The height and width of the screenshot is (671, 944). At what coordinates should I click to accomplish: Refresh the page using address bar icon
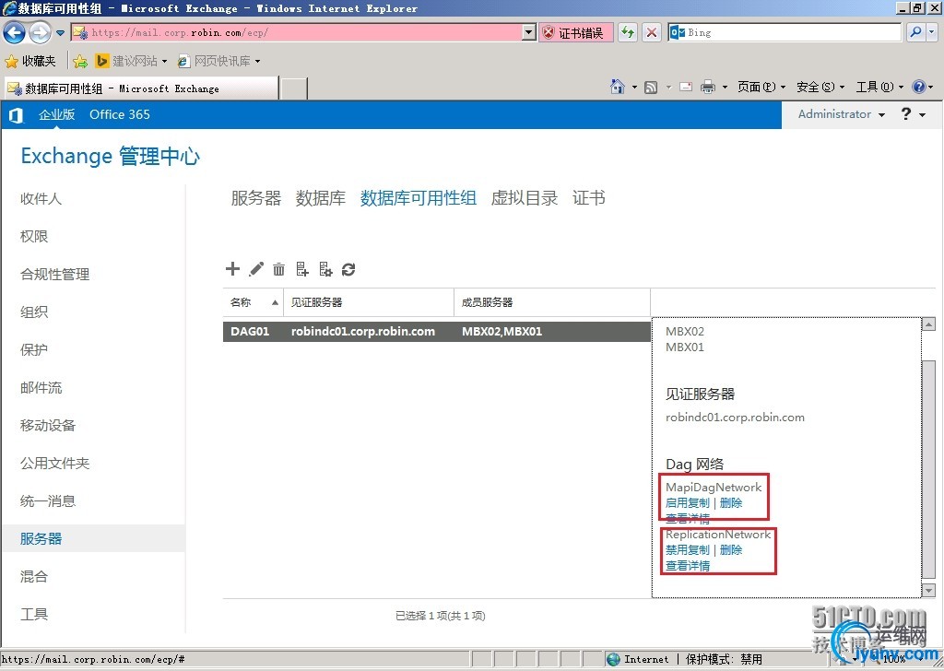(x=627, y=32)
